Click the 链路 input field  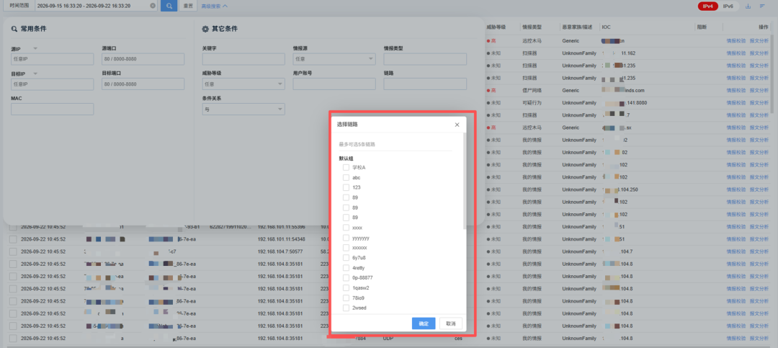click(x=425, y=84)
